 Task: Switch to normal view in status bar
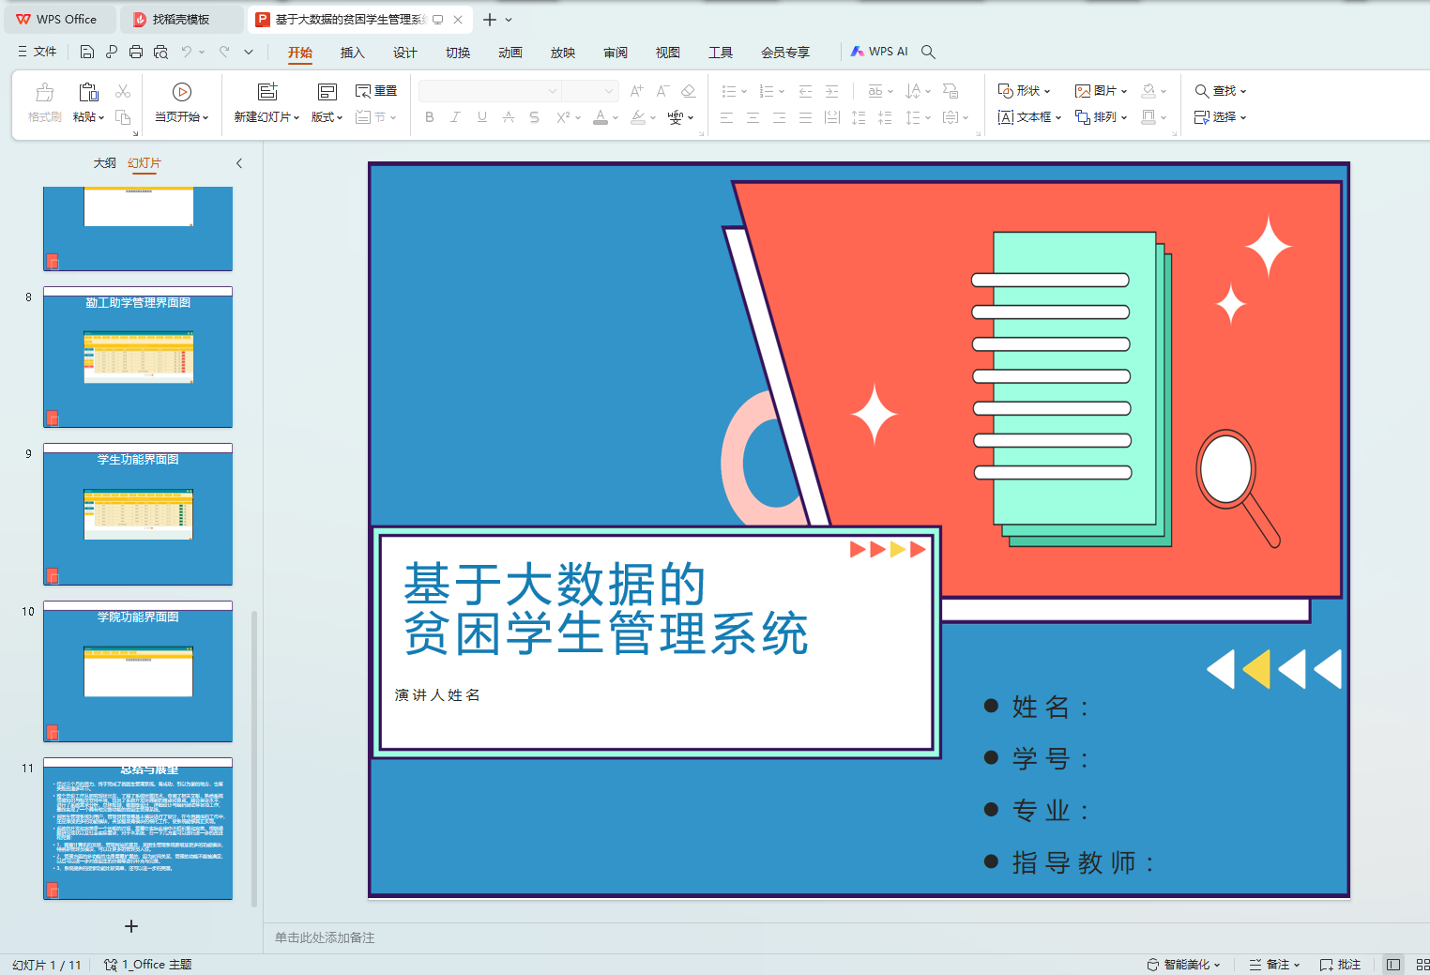click(1393, 965)
